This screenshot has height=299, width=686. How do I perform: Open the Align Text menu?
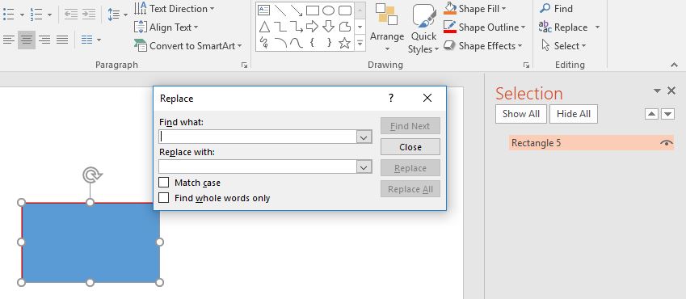pos(166,27)
